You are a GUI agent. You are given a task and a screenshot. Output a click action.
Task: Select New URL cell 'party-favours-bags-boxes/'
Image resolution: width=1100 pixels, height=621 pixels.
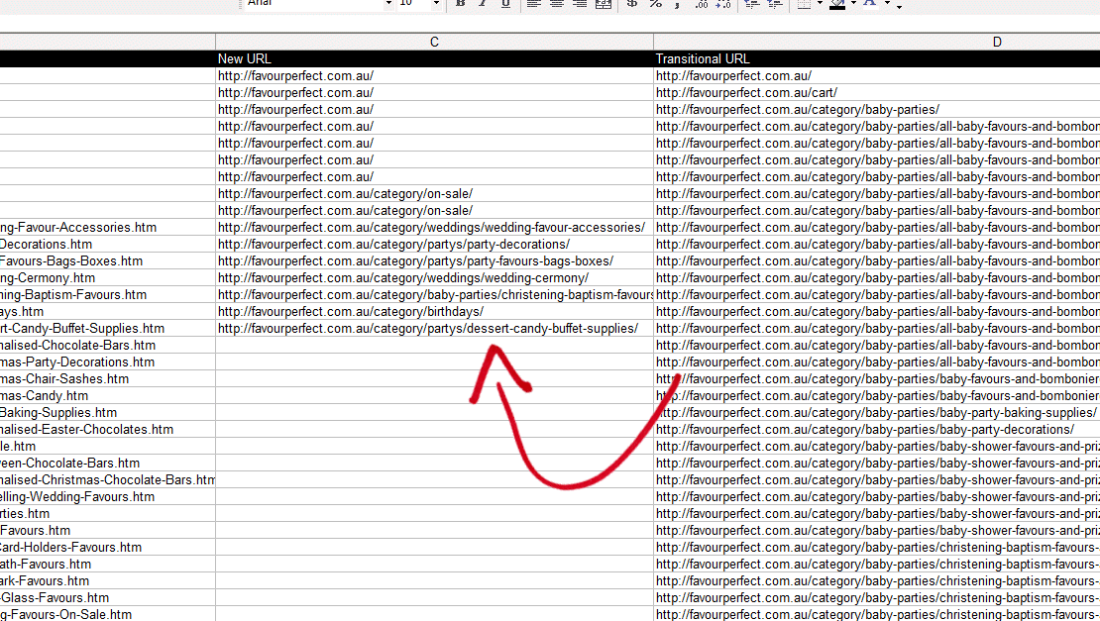pyautogui.click(x=434, y=260)
